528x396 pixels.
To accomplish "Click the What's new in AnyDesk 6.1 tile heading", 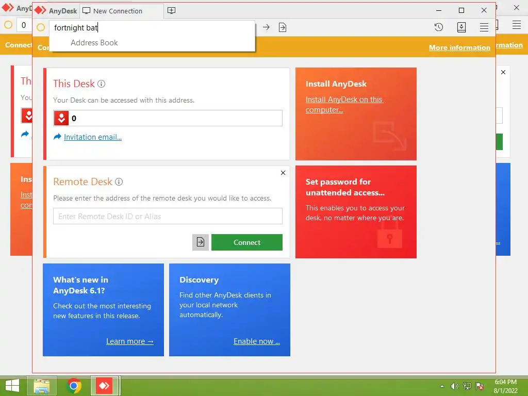I will click(x=80, y=285).
